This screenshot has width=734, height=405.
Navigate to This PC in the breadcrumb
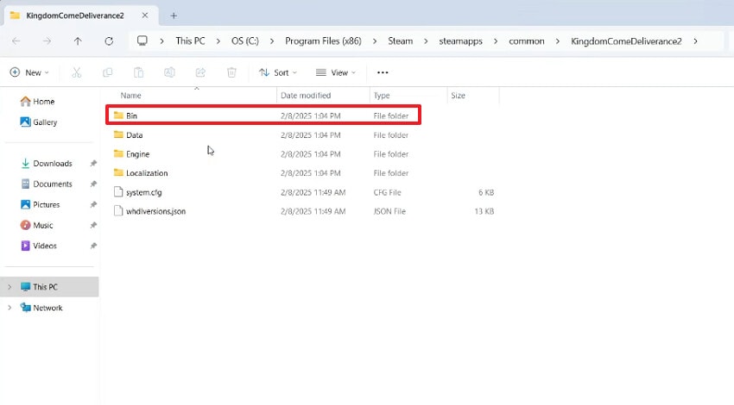190,41
